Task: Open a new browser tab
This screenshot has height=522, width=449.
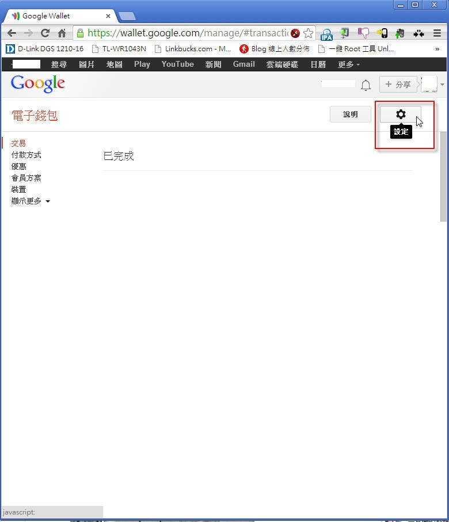Action: (x=127, y=16)
